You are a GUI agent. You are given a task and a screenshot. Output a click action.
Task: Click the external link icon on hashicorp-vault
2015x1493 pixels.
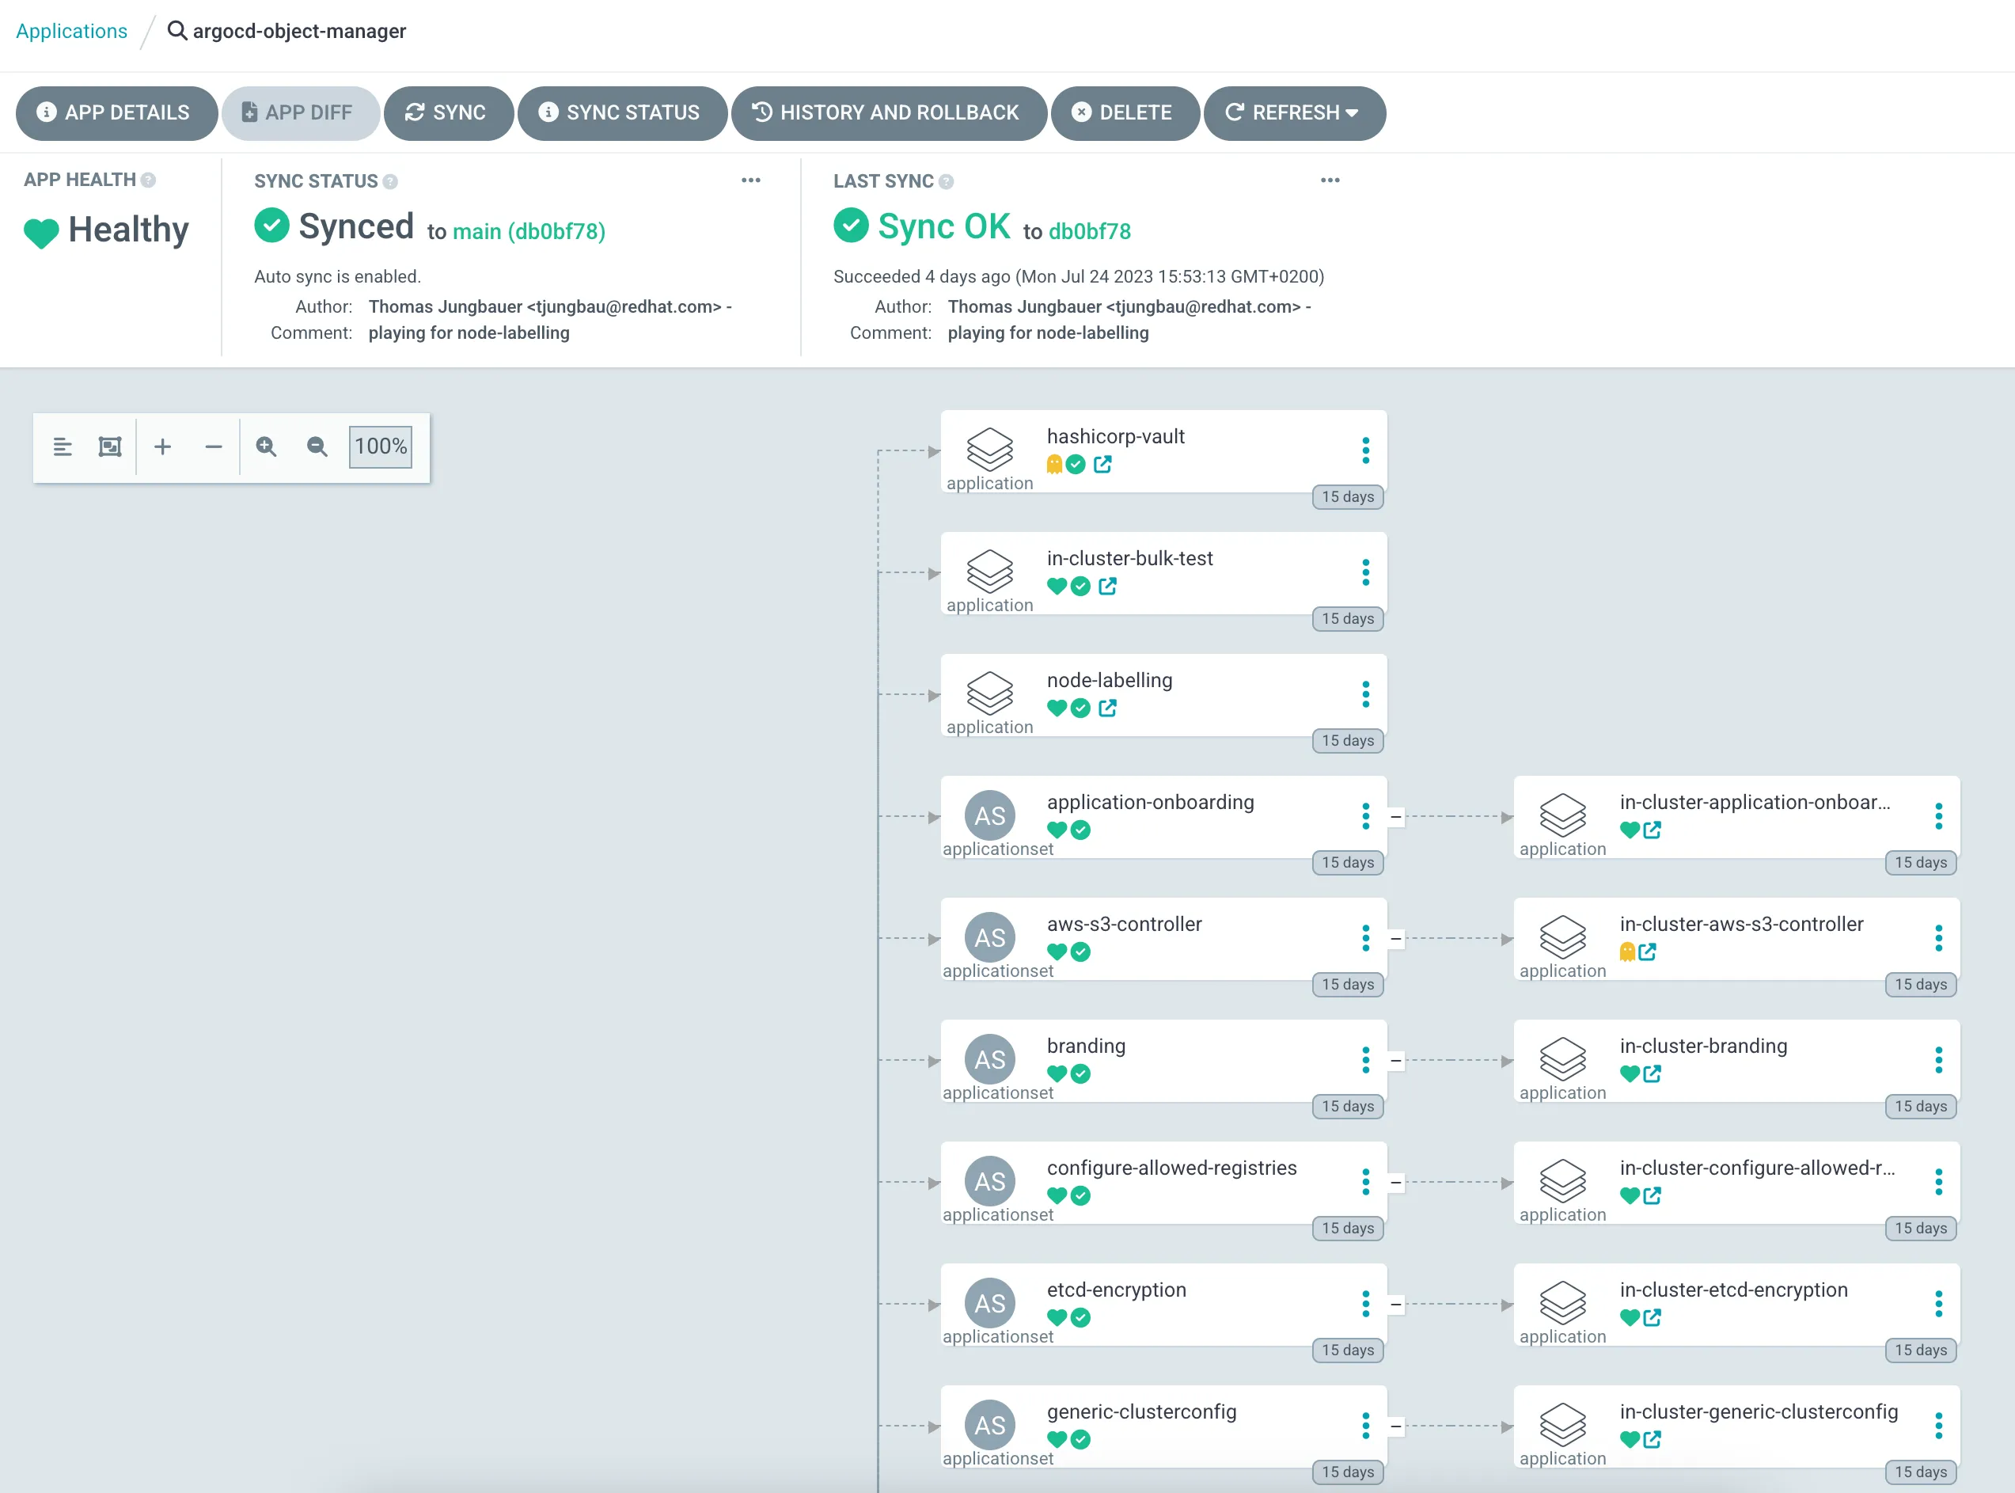[x=1102, y=465]
